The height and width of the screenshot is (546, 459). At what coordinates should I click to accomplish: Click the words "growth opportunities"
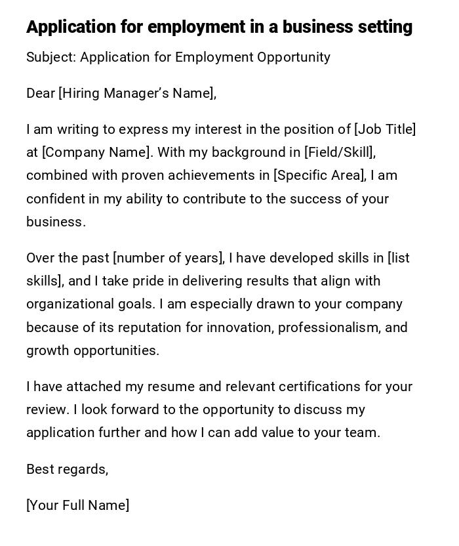(92, 350)
